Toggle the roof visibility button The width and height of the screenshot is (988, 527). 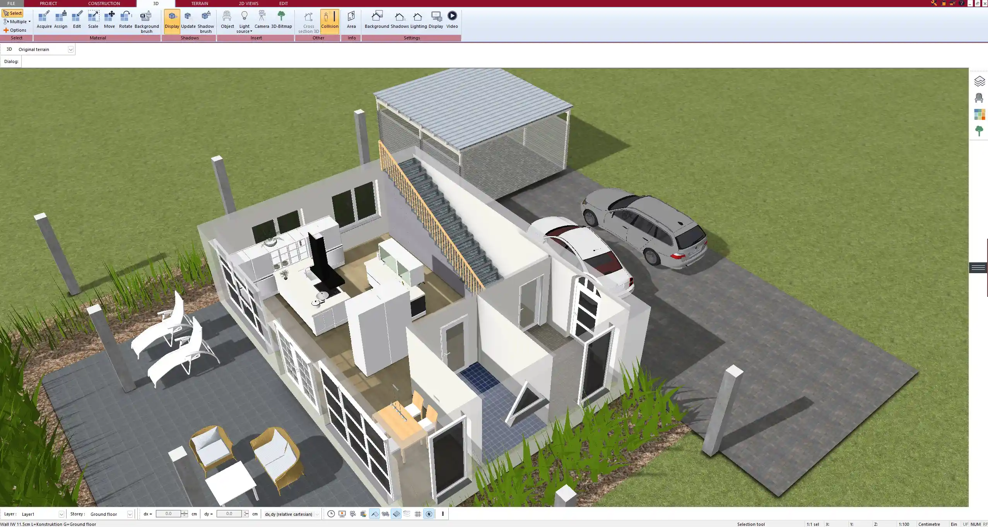pos(374,514)
